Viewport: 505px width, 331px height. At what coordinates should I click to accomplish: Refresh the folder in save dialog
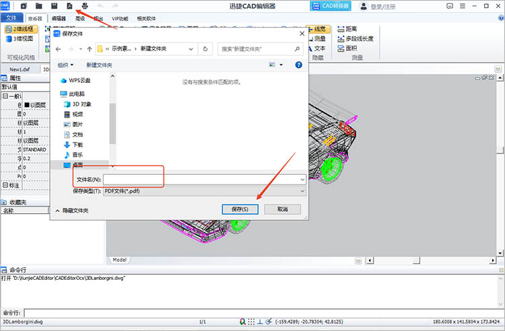205,49
